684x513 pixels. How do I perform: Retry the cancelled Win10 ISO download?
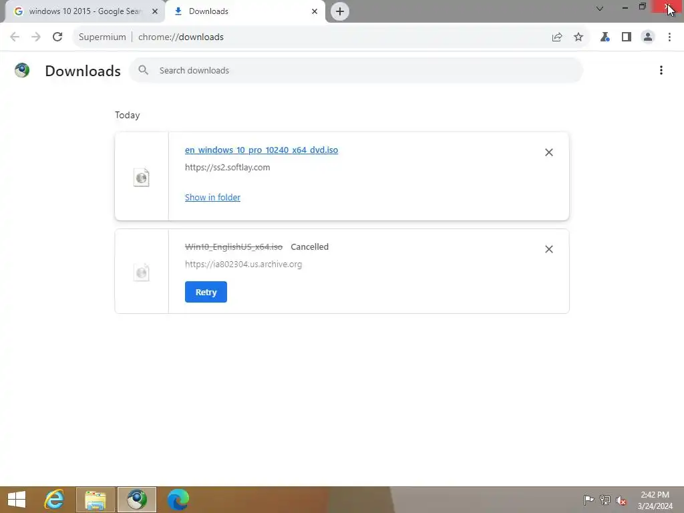pyautogui.click(x=206, y=292)
